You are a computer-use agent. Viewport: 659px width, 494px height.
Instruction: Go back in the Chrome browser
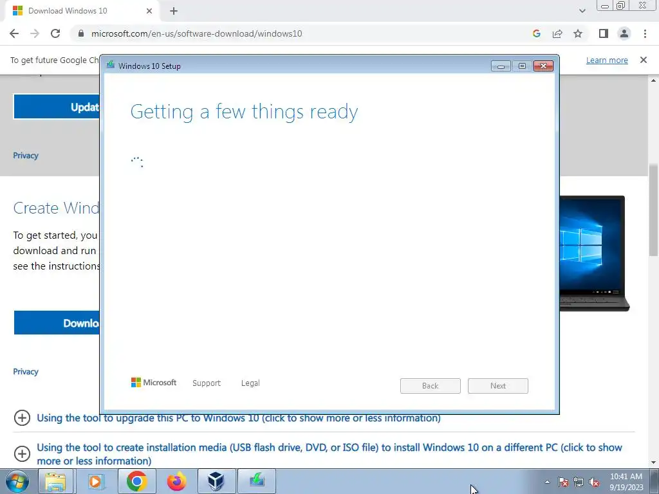(x=14, y=33)
